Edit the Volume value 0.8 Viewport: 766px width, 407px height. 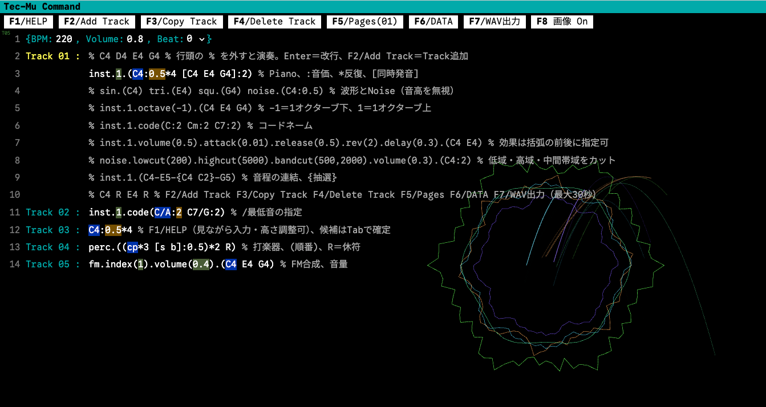(135, 39)
